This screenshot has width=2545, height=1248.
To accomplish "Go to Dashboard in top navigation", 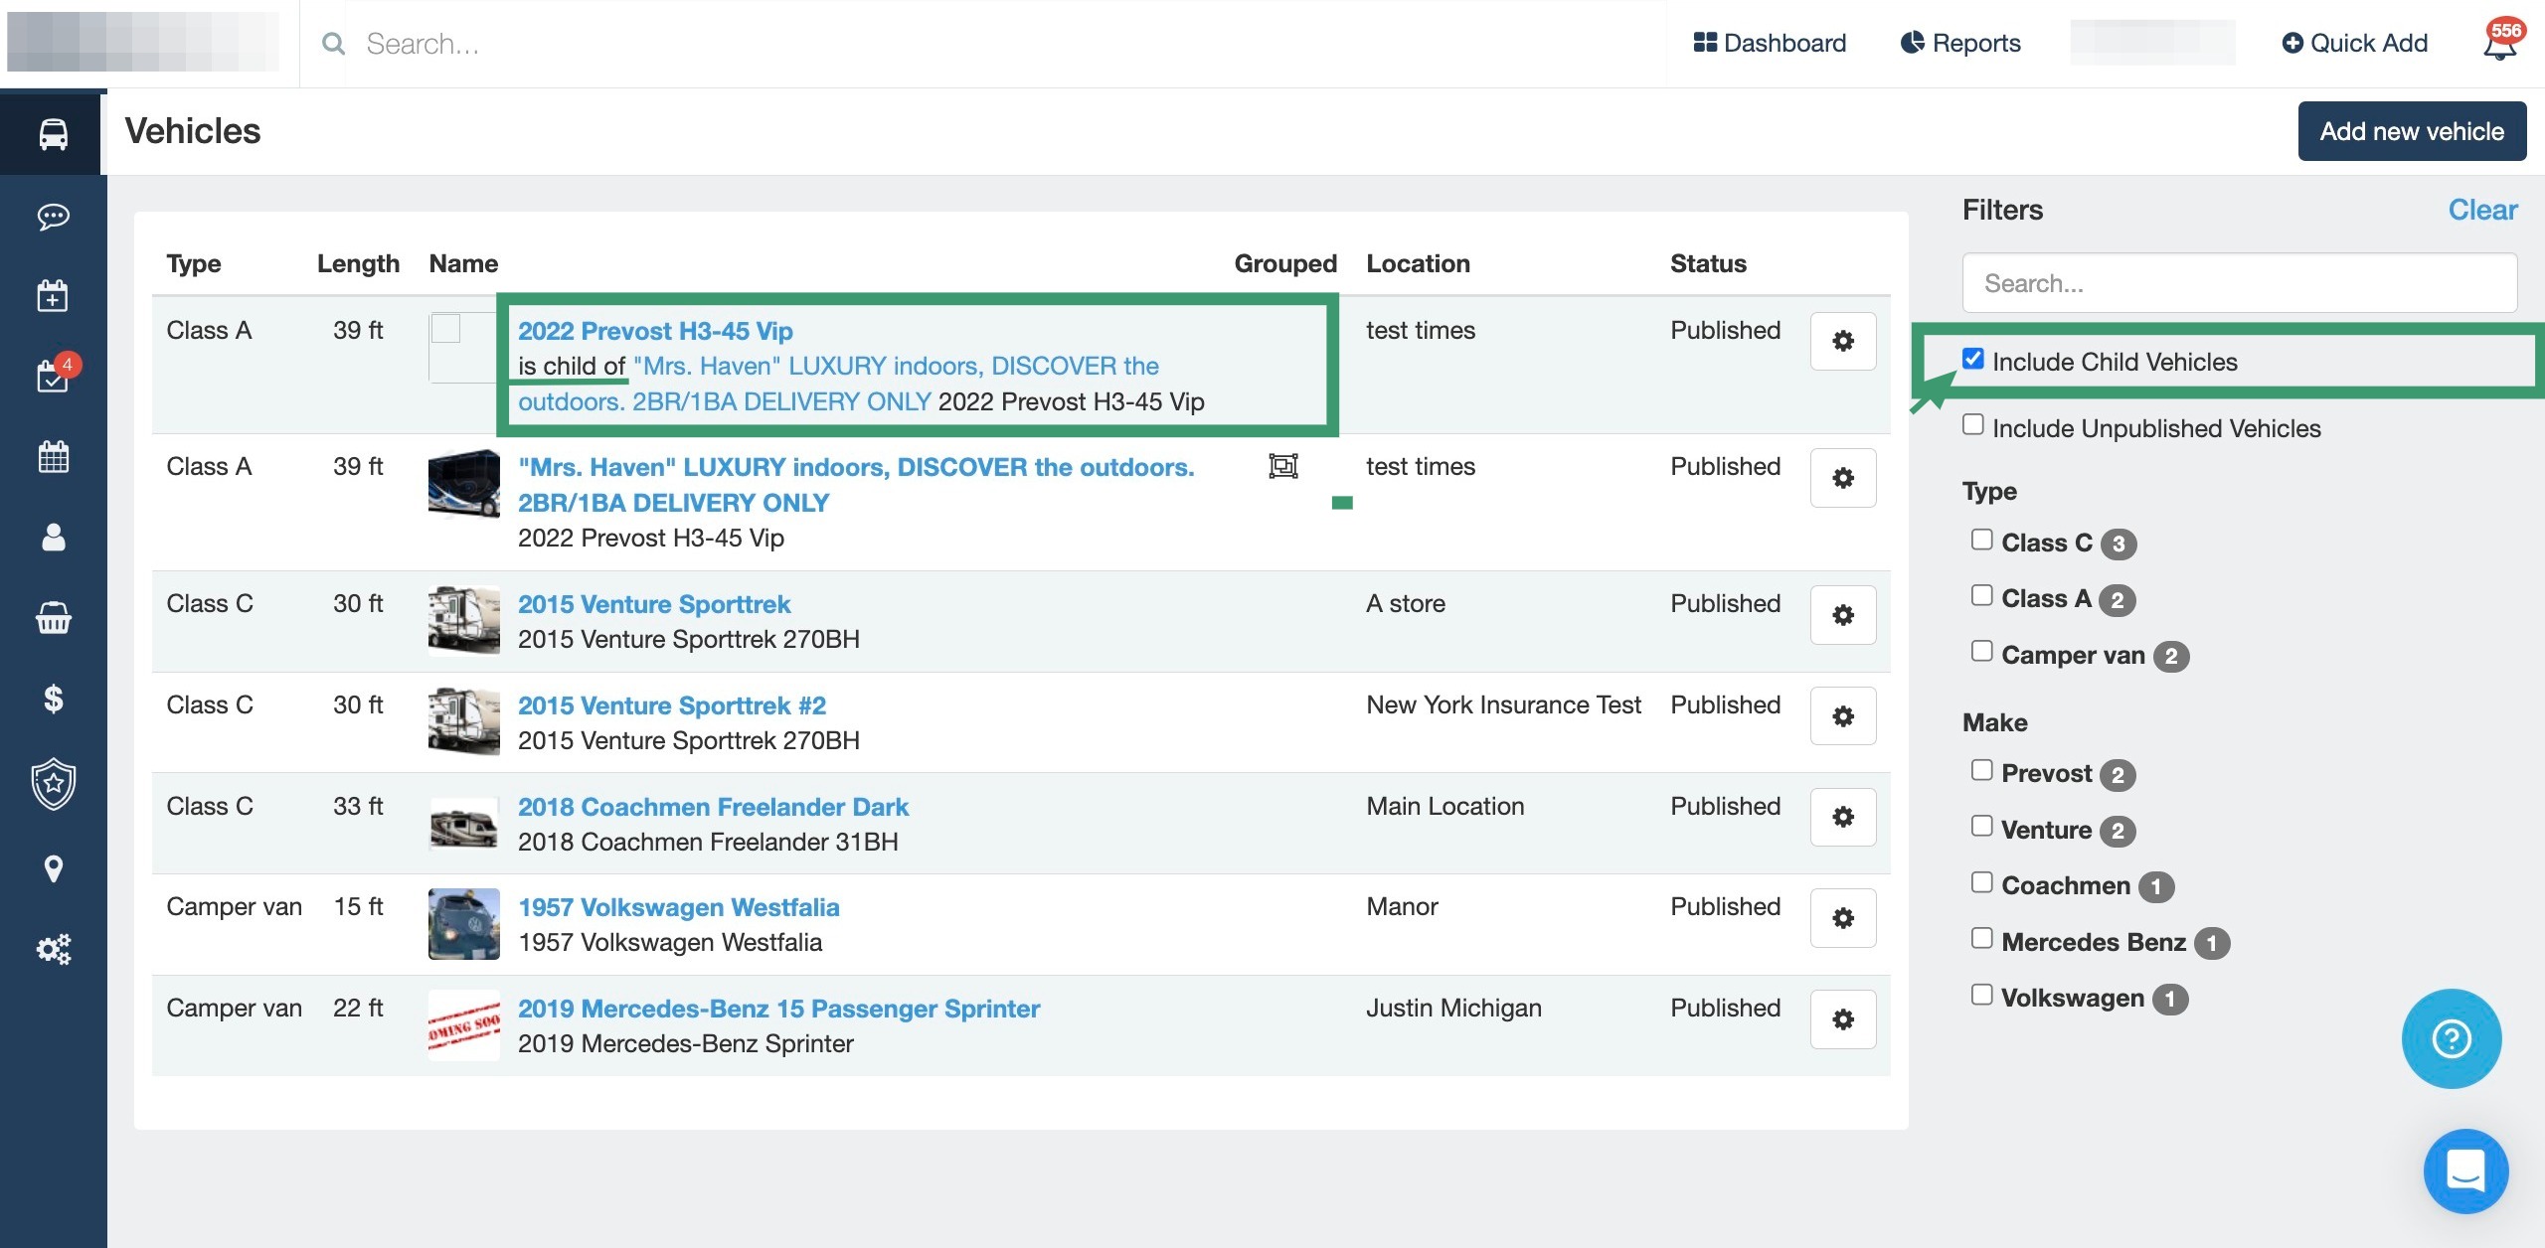I will point(1770,44).
